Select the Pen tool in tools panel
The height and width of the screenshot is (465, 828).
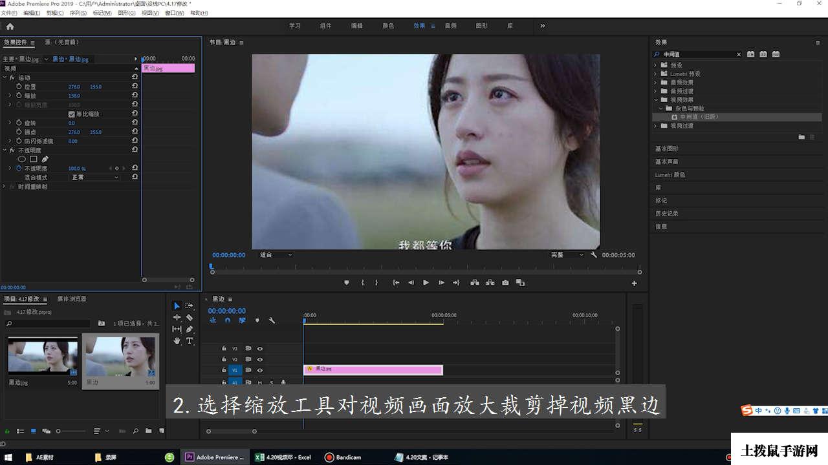190,329
